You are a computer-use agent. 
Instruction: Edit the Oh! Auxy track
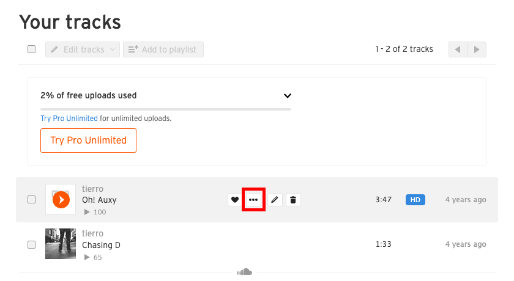coord(275,200)
